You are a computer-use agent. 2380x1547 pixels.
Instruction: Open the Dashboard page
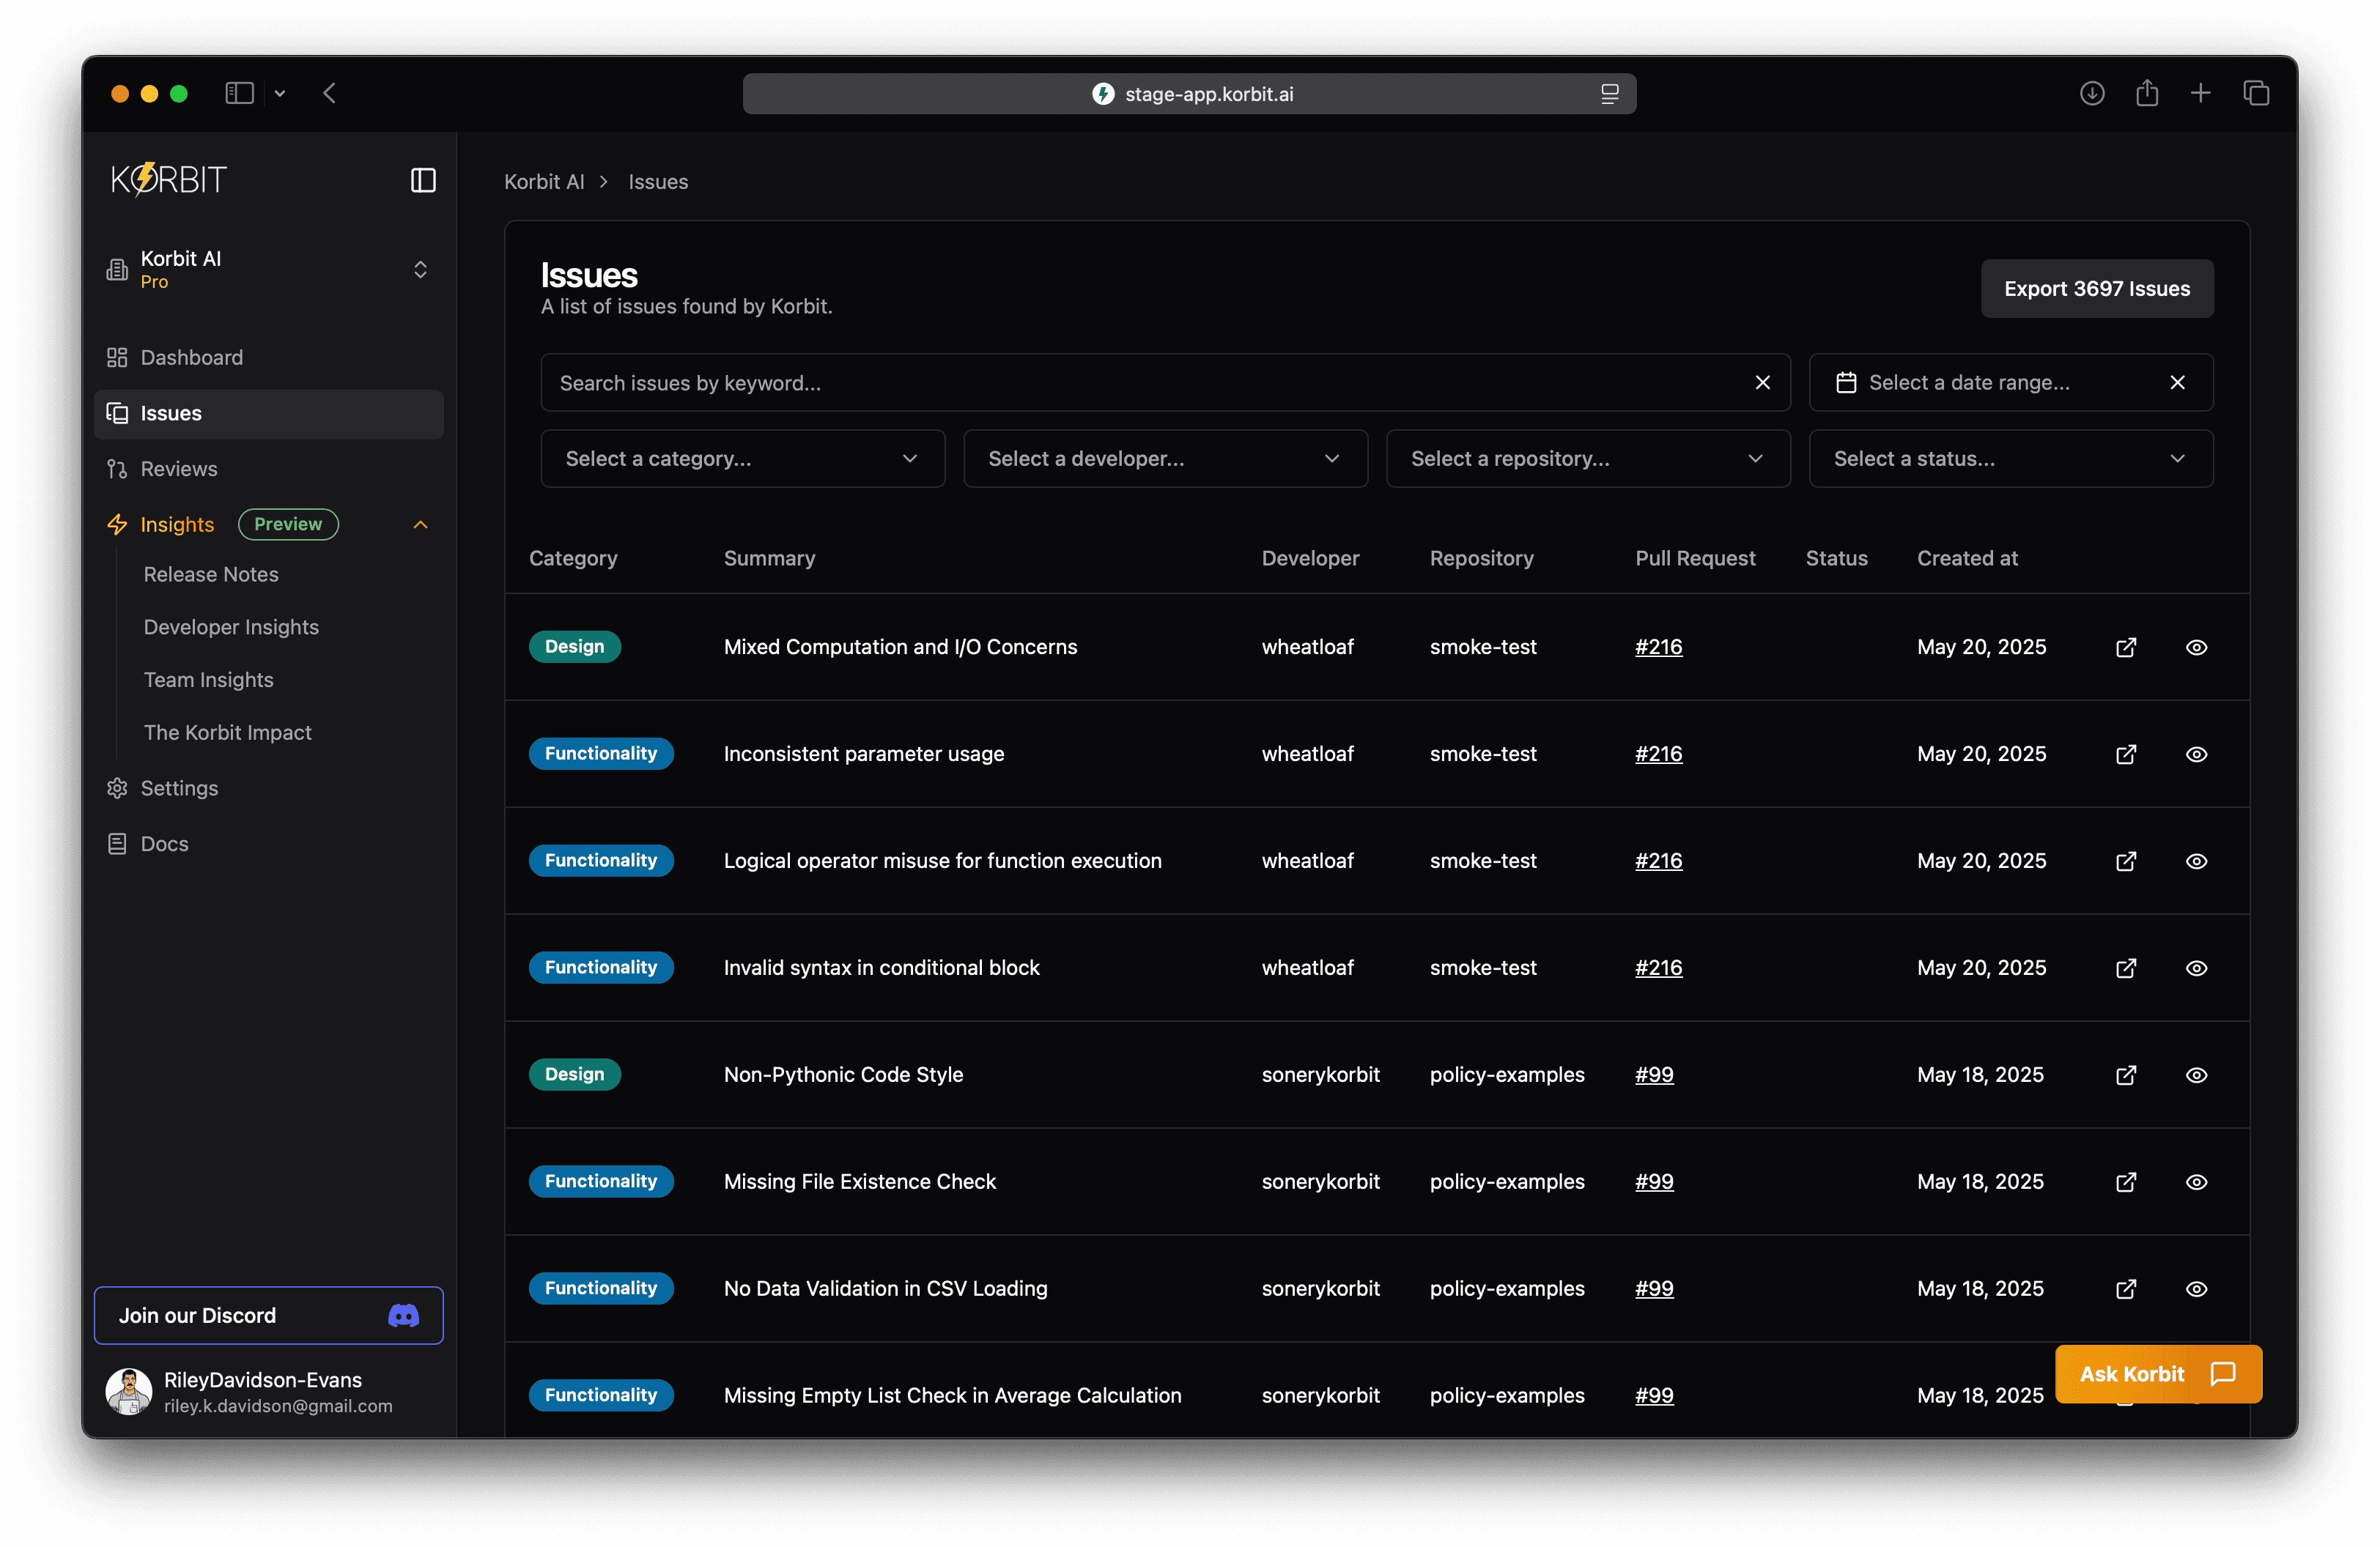pos(268,357)
